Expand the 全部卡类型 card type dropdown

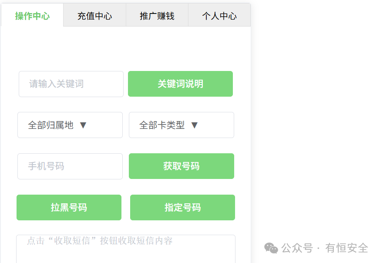181,125
